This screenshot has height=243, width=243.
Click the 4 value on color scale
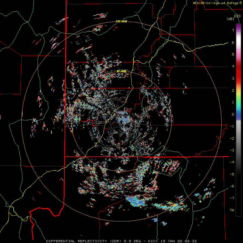[233, 66]
